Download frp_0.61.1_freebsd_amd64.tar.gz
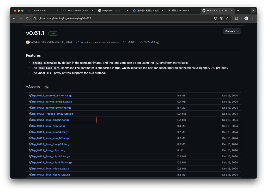 click(x=52, y=114)
